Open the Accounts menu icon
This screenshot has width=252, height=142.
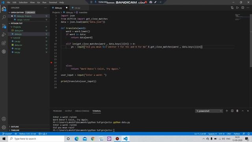(4, 119)
